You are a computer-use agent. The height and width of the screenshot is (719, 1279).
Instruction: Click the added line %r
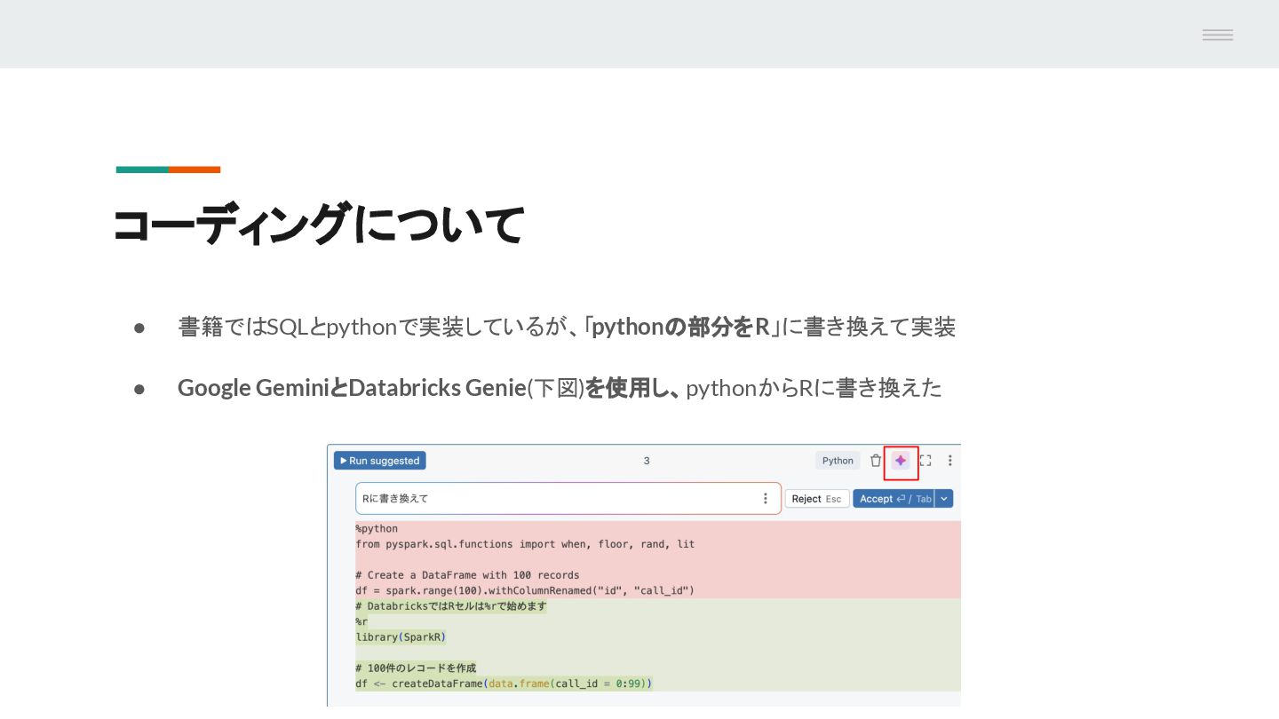(x=361, y=621)
